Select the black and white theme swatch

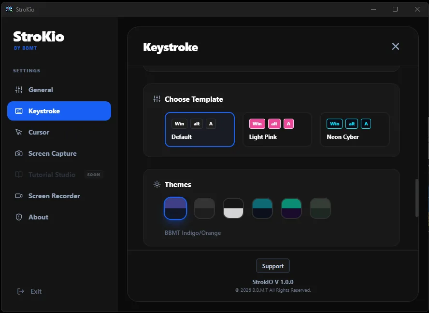click(233, 208)
